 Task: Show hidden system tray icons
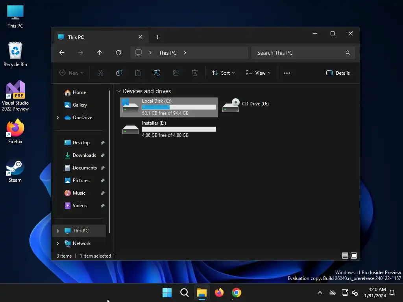coord(320,293)
